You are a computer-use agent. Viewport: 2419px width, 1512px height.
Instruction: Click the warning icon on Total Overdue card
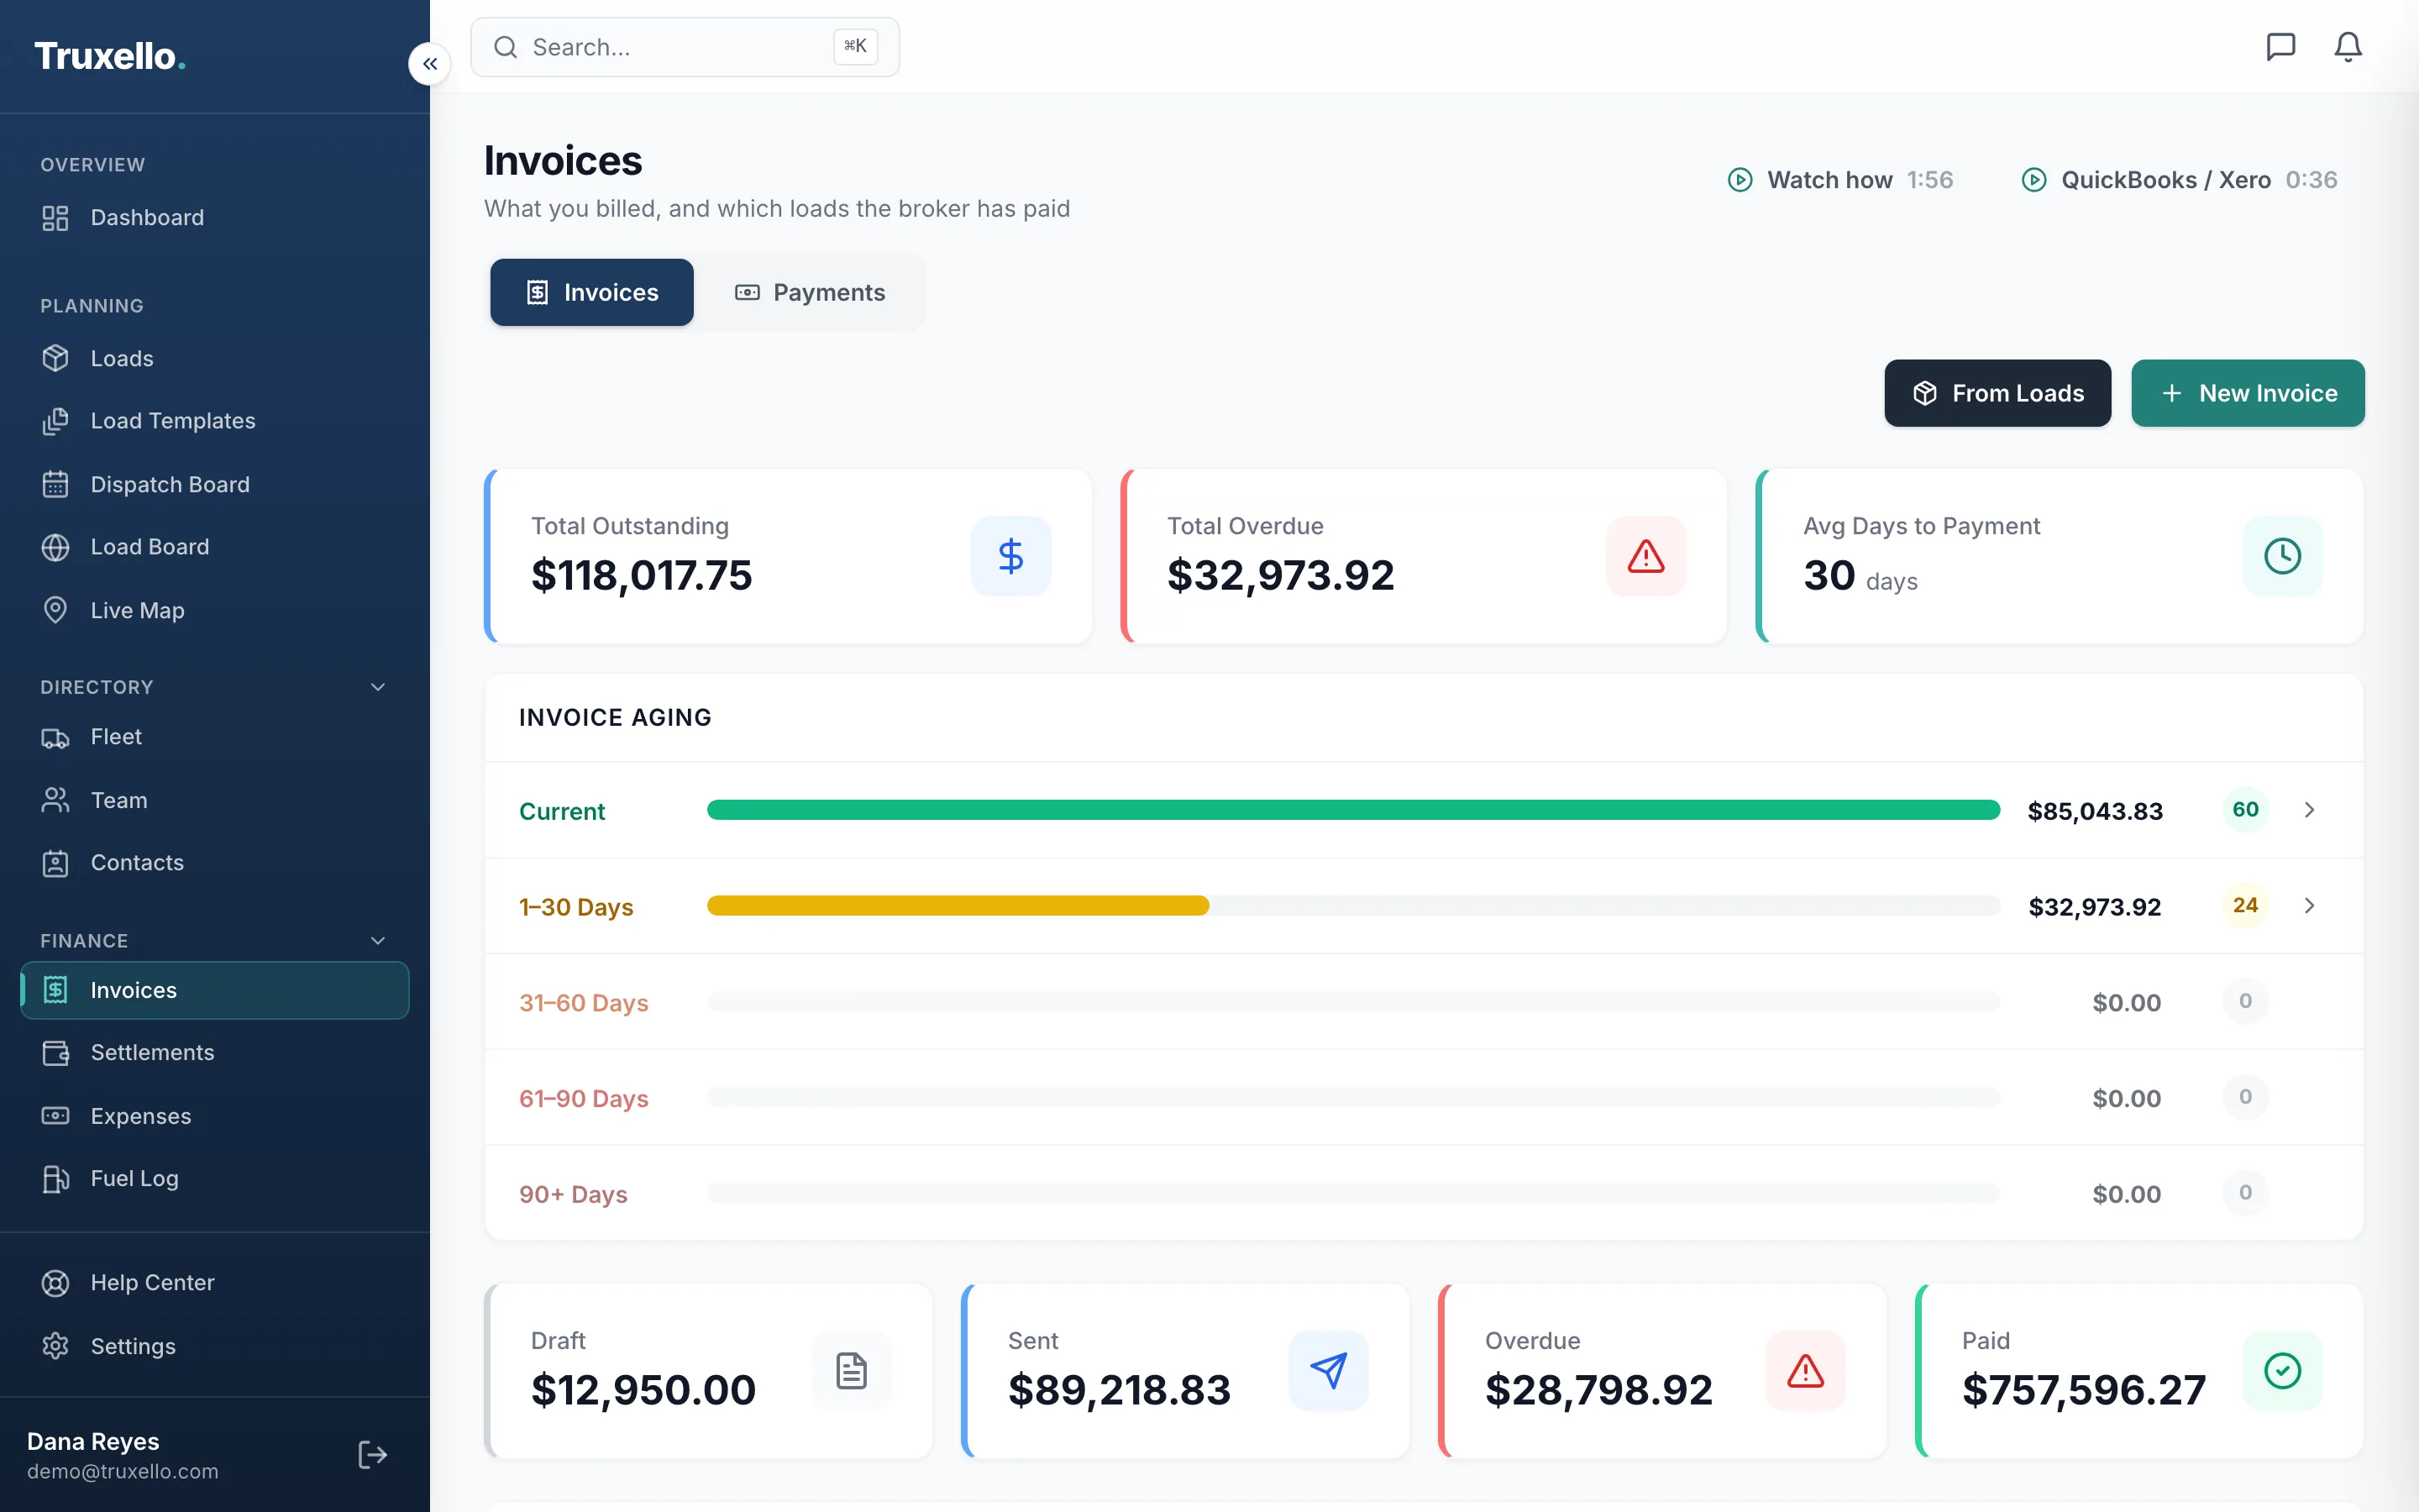[x=1645, y=556]
